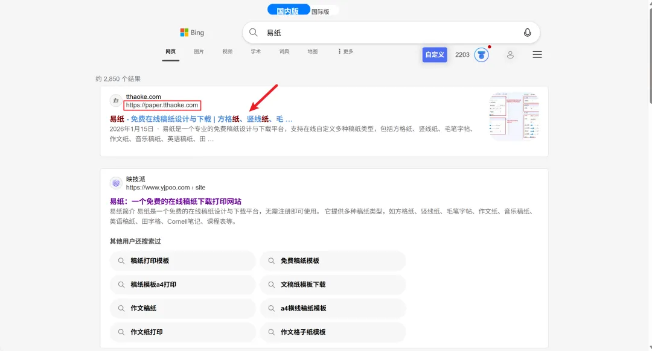Search related query a4横线稿纸模板
Viewport: 652px width, 351px height.
tap(333, 308)
